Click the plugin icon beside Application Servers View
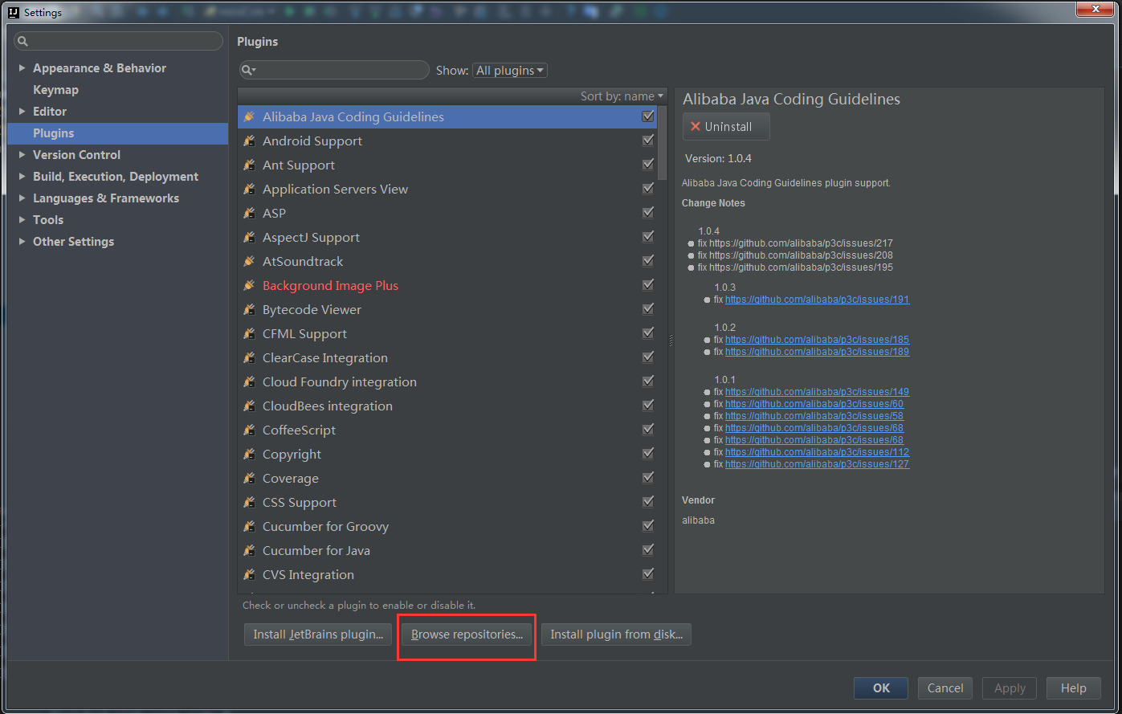Viewport: 1122px width, 714px height. point(249,189)
